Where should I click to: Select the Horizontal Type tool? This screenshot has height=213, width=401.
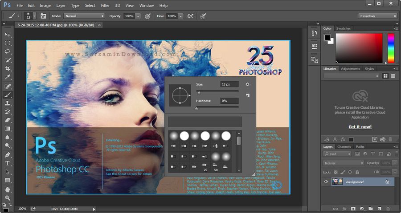(8, 163)
